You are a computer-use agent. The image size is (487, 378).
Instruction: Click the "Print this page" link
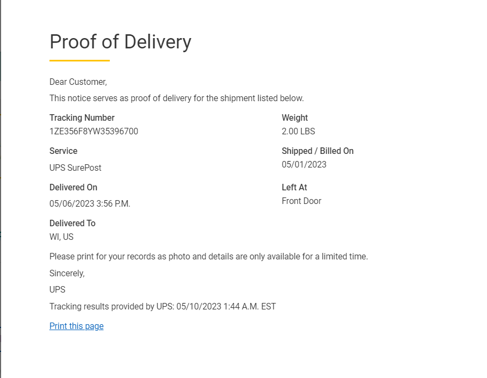click(76, 326)
